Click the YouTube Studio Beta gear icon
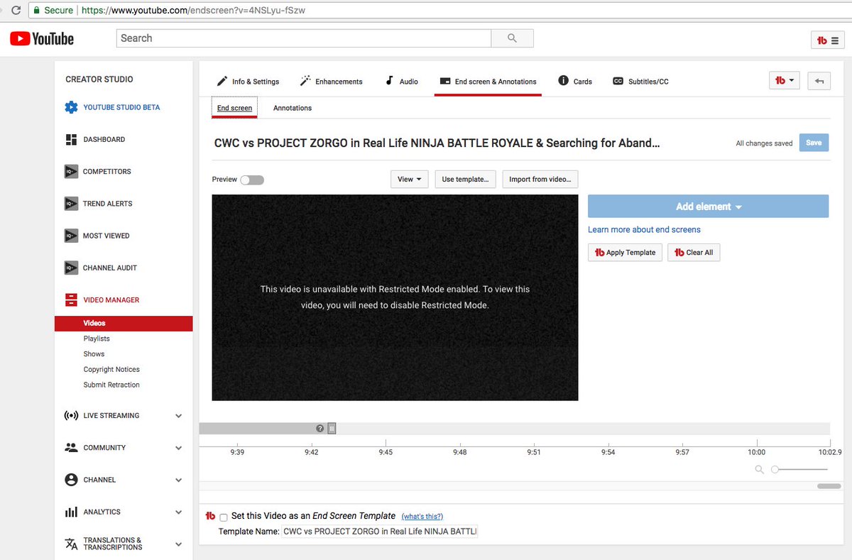Screen dimensions: 852x560 tap(71, 107)
